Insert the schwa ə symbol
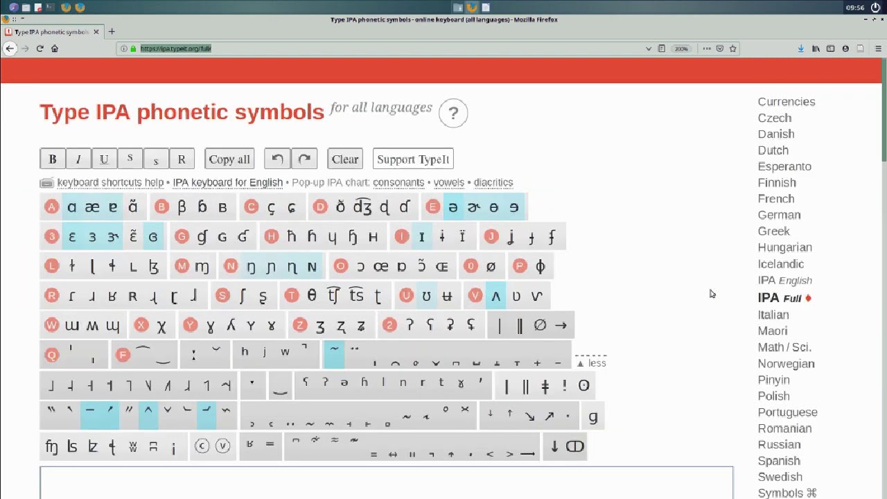This screenshot has width=887, height=499. coord(453,207)
